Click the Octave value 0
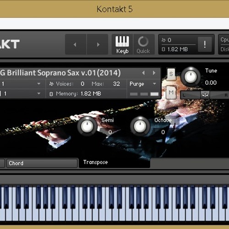The image size is (229, 229). [163, 132]
